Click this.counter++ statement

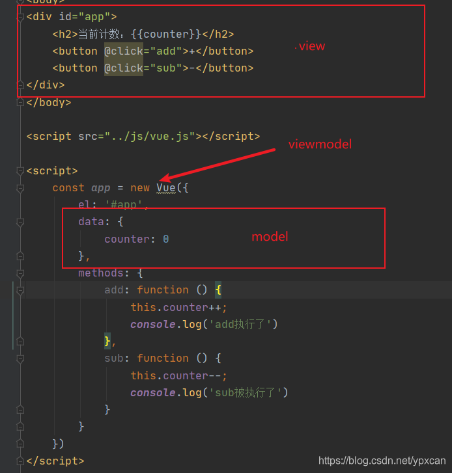[x=178, y=307]
